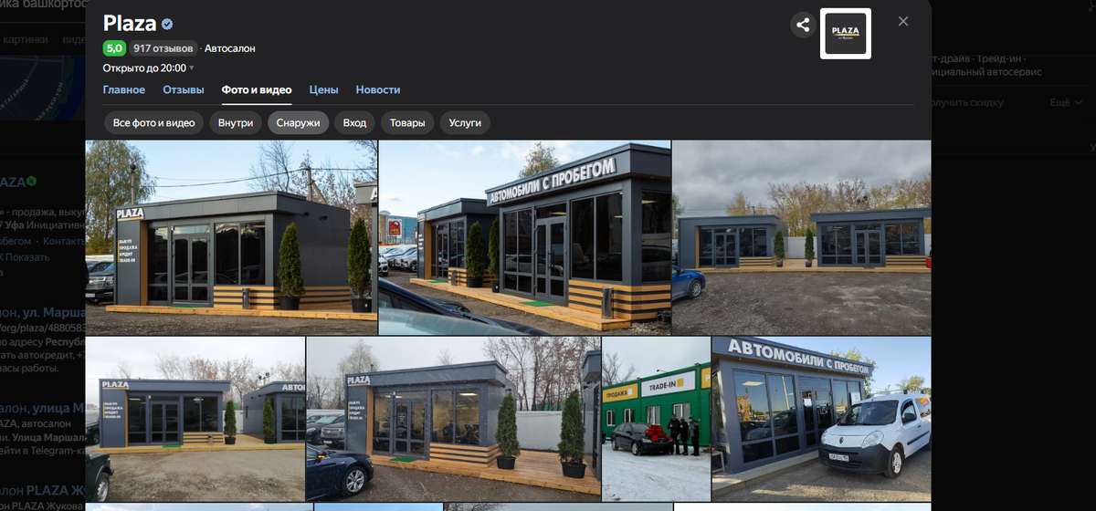The width and height of the screenshot is (1096, 511).
Task: Open the 5,0 rating badge
Action: pos(114,47)
